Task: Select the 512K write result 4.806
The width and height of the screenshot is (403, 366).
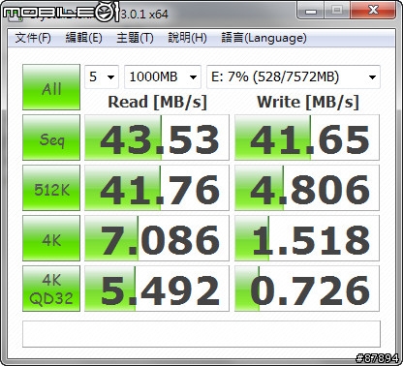Action: (x=307, y=188)
